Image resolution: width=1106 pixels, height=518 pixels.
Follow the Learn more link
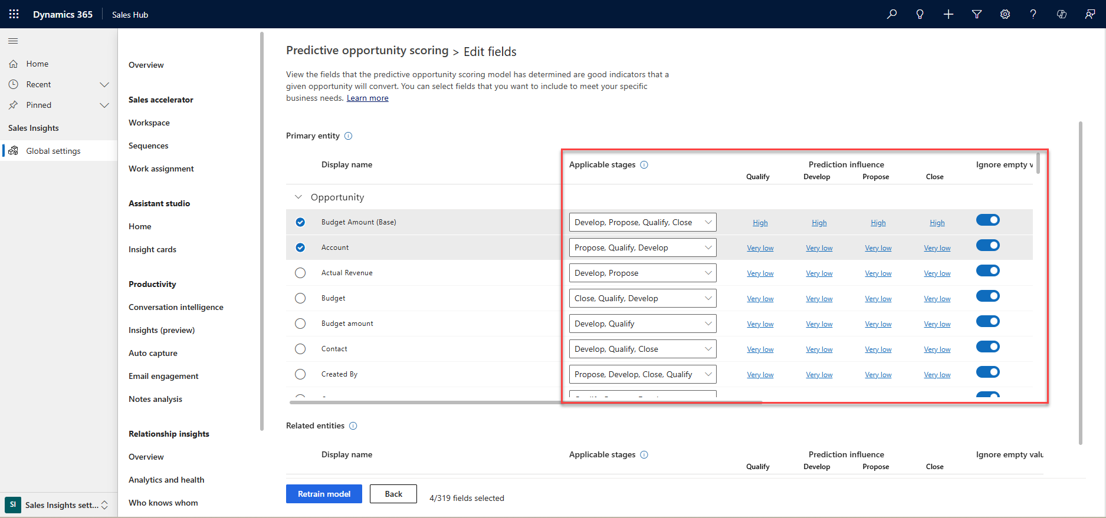[x=367, y=98]
